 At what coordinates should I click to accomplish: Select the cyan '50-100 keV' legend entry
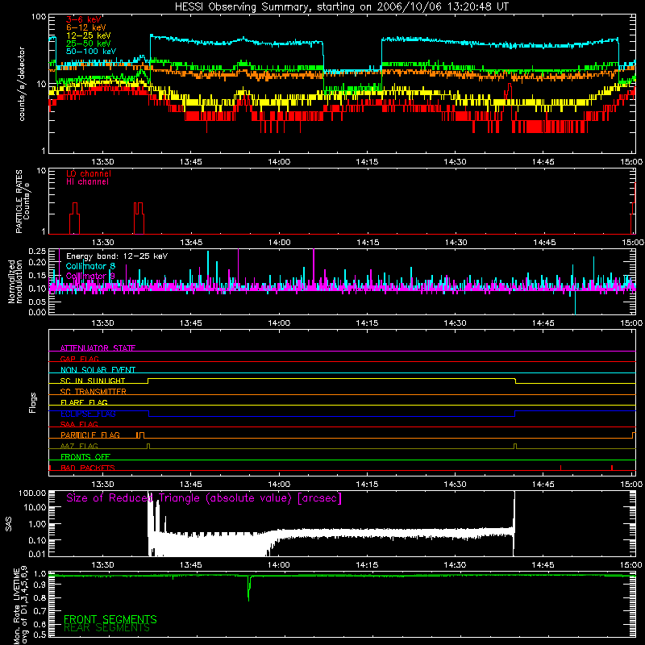click(91, 52)
